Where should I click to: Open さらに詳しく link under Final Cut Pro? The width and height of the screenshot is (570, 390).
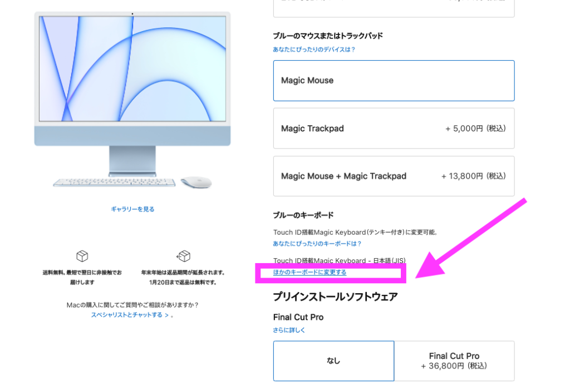(289, 330)
